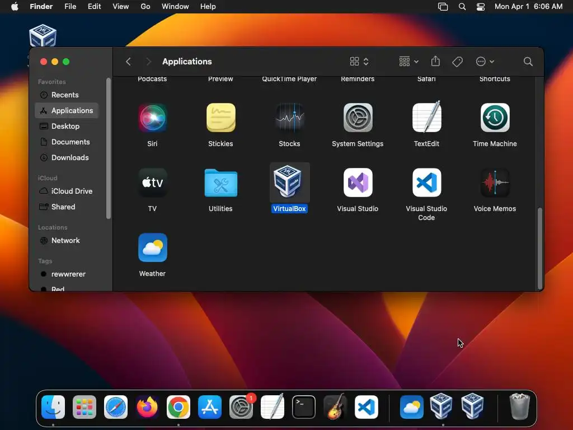The image size is (573, 430).
Task: Click the date and time in menu bar
Action: click(528, 7)
